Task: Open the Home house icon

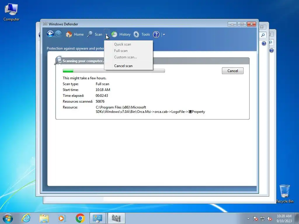Action: coord(69,34)
